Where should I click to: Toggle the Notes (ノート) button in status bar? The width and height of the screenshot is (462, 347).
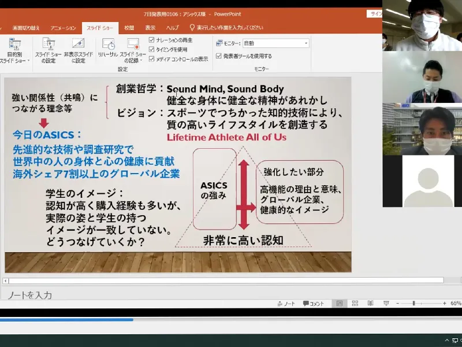[286, 303]
